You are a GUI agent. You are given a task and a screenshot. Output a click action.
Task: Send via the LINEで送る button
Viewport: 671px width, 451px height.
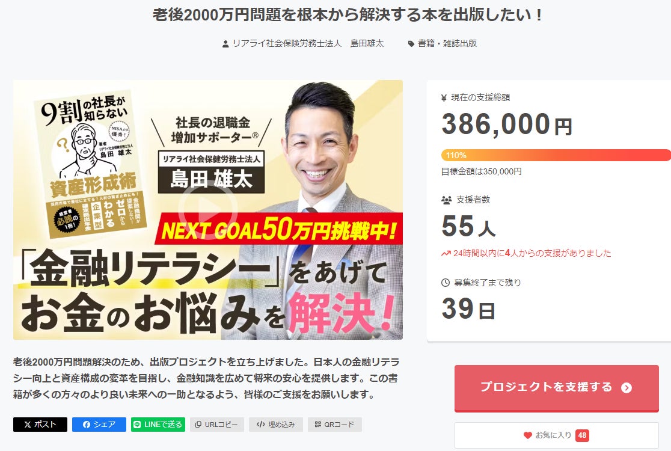pyautogui.click(x=158, y=425)
